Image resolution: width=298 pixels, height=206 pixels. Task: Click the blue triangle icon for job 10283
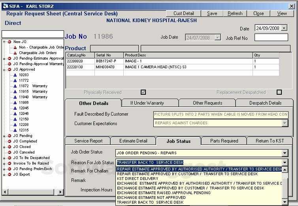(x=15, y=75)
